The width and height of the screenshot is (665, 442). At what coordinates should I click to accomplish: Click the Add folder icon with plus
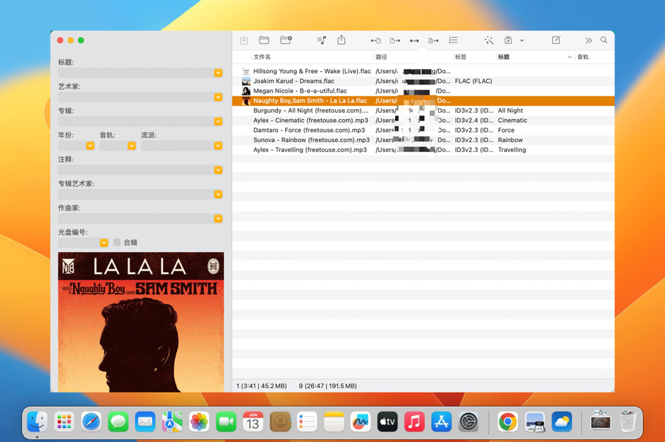click(x=286, y=40)
